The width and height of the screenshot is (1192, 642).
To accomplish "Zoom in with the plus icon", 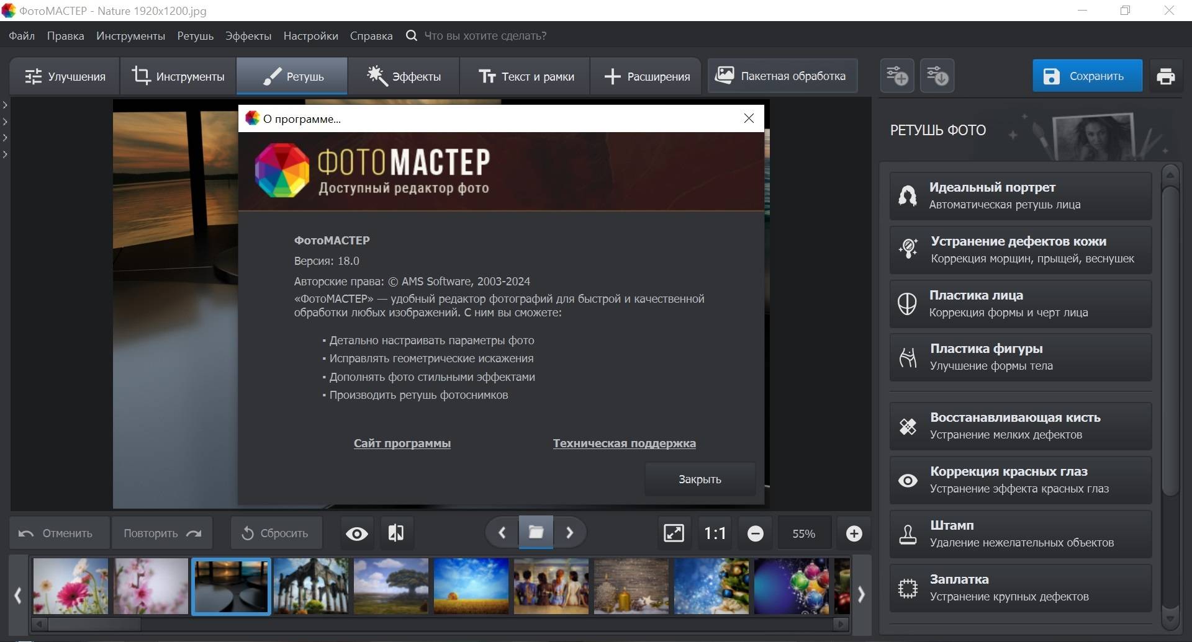I will point(854,533).
